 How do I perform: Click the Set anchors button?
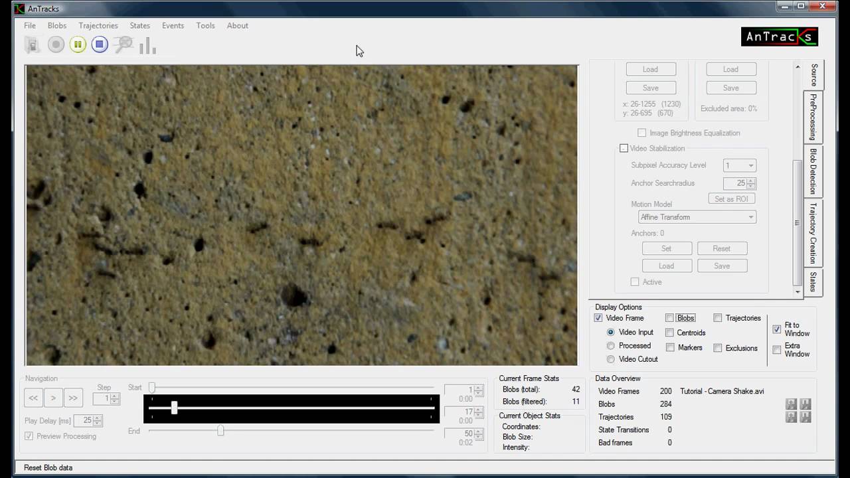pos(667,248)
